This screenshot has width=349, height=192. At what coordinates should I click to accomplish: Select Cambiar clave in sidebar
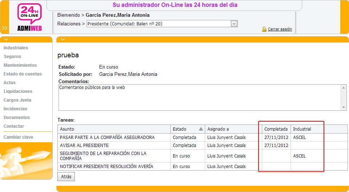click(18, 137)
